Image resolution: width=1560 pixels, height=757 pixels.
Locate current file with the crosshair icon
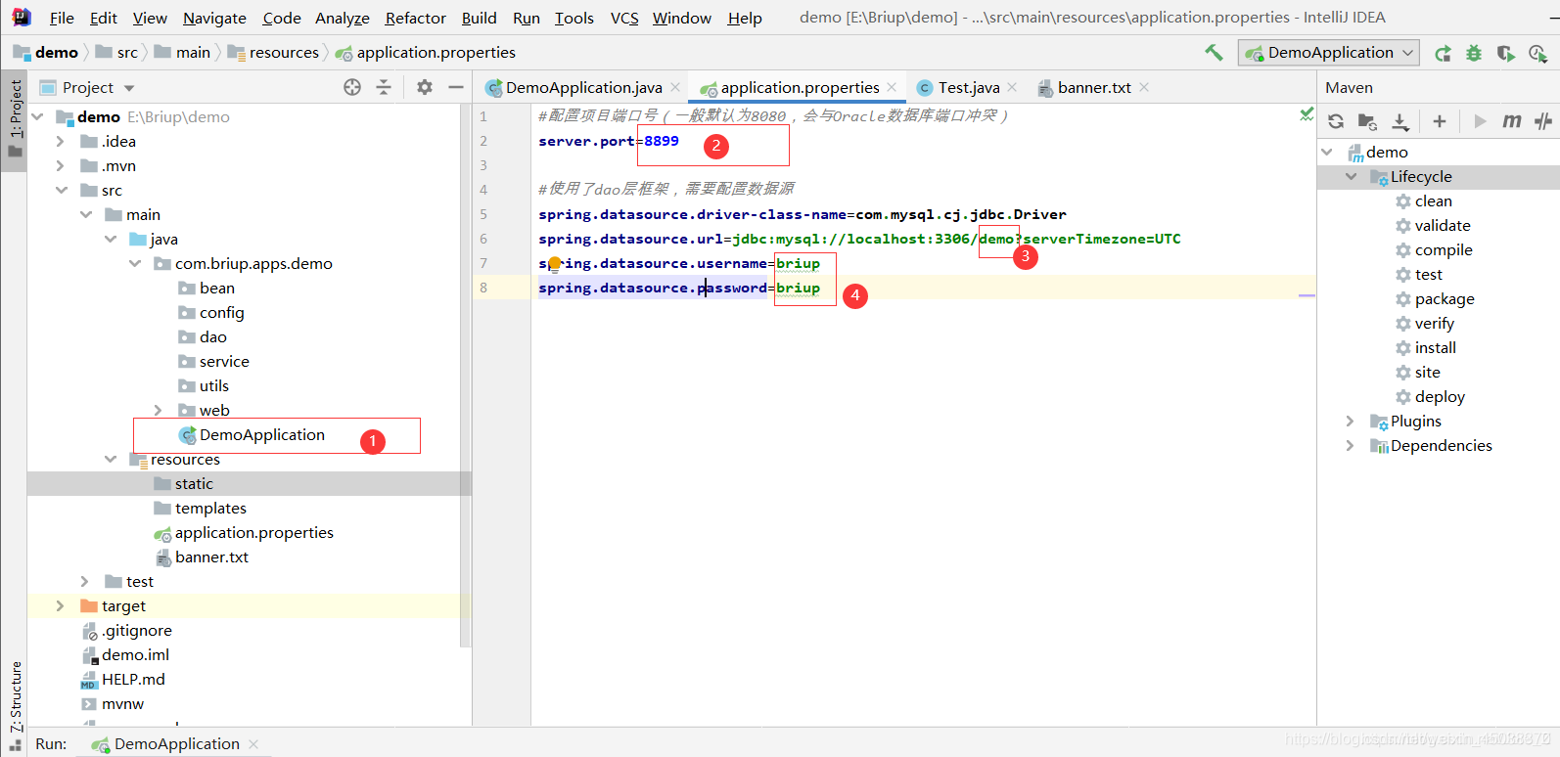click(352, 87)
